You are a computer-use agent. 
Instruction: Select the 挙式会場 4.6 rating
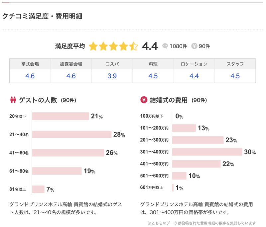pos(30,76)
